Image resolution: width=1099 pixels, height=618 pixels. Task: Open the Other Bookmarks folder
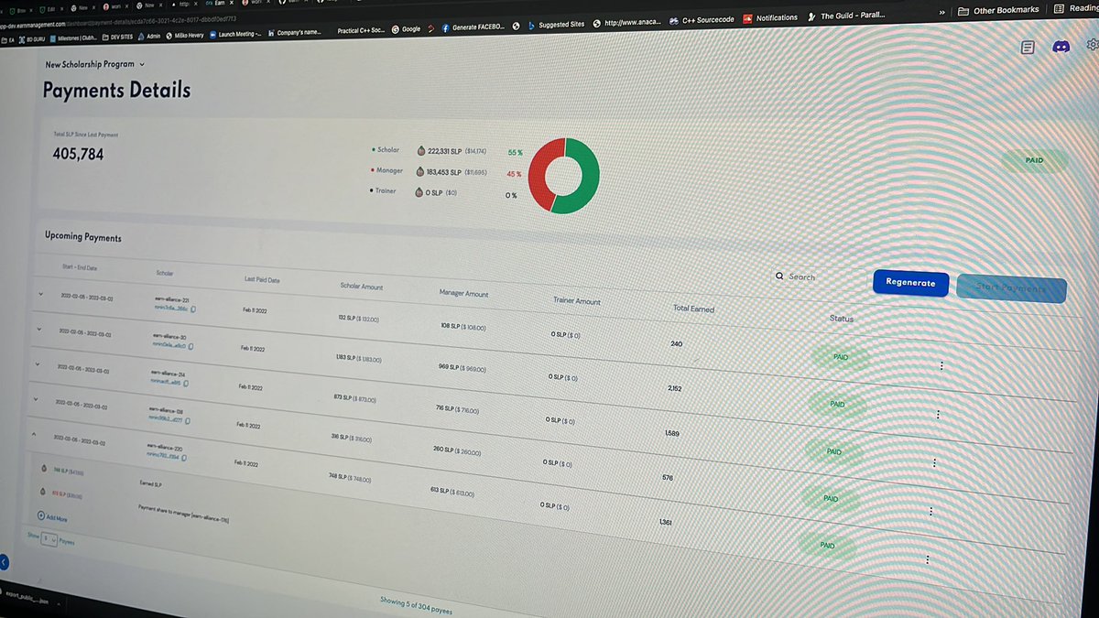[x=998, y=10]
